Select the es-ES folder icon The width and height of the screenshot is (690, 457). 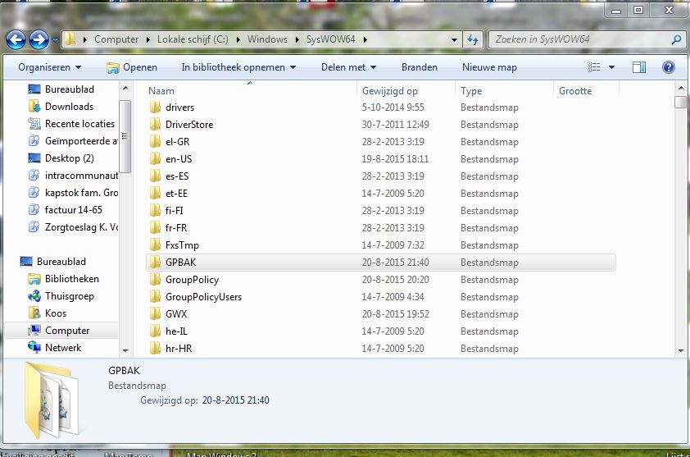tap(155, 176)
